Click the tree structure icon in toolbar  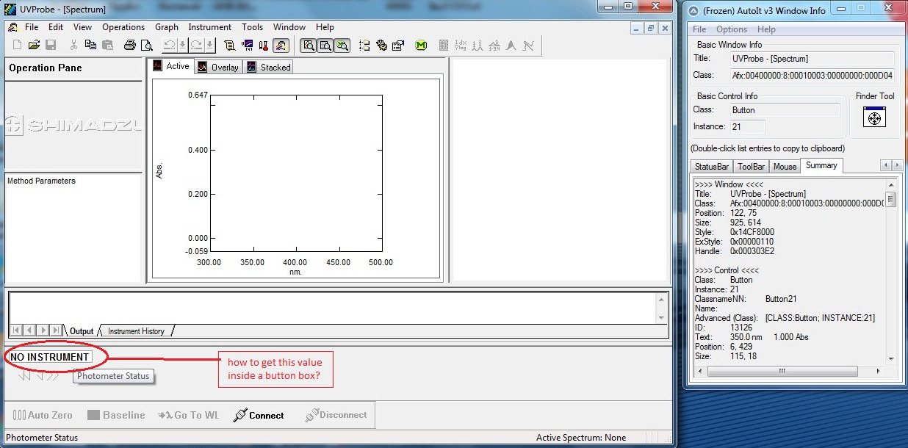pyautogui.click(x=364, y=46)
